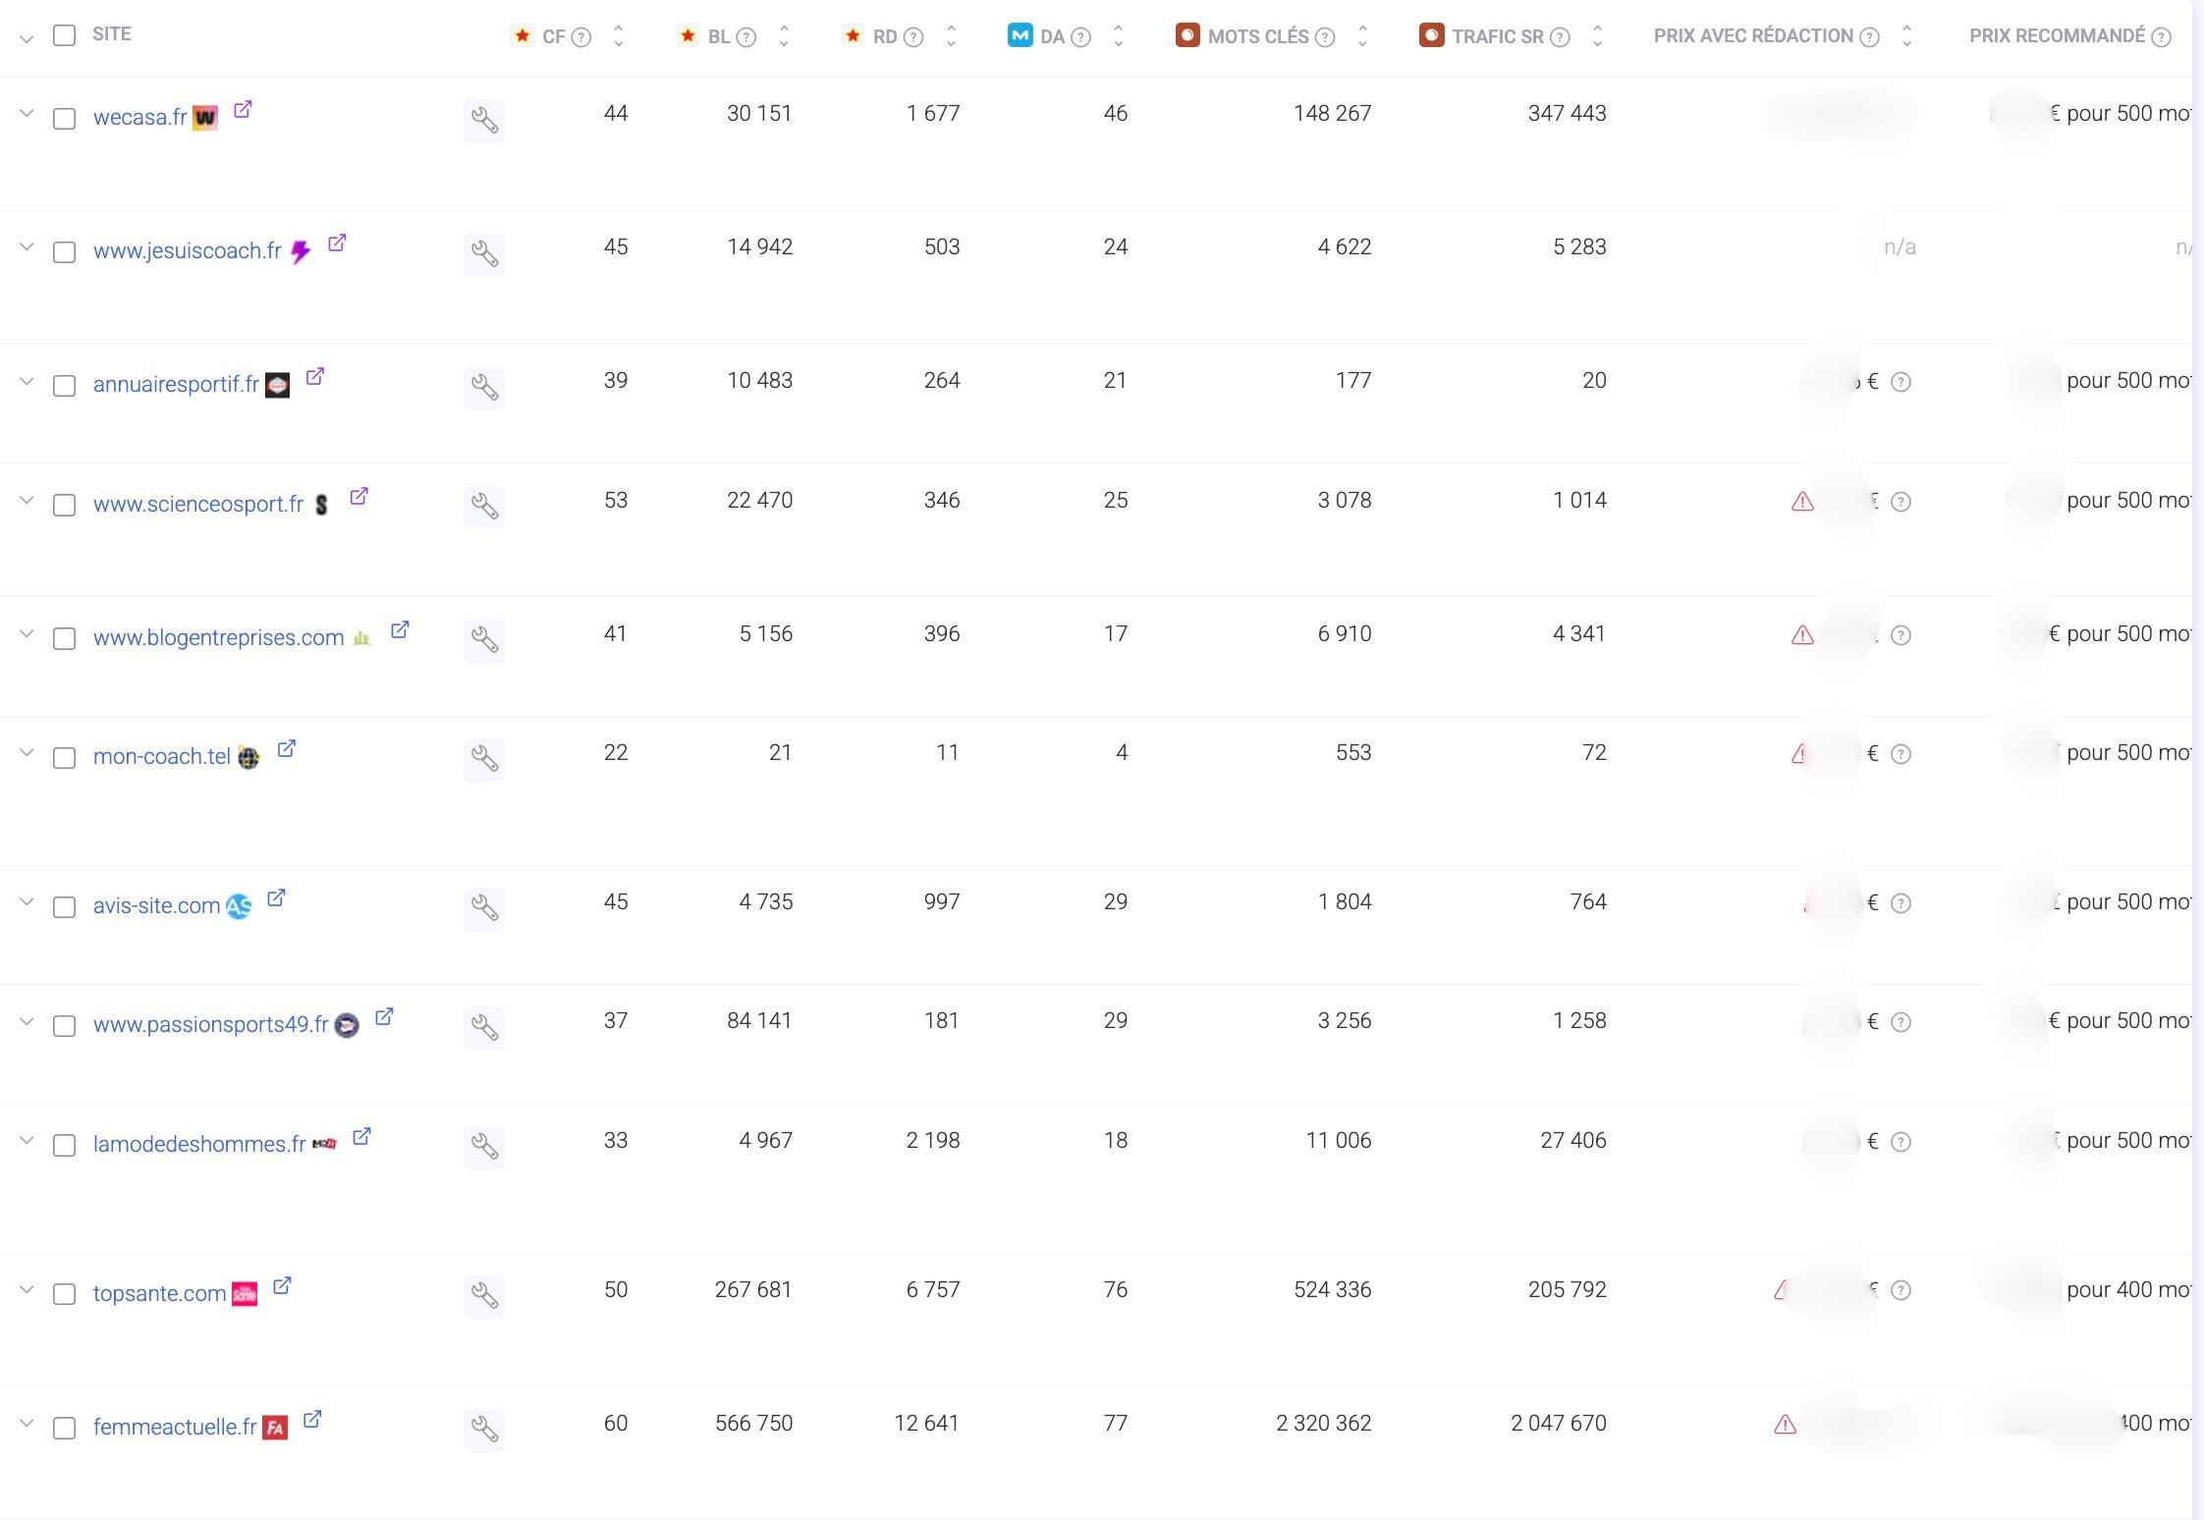
Task: Open the femmeactuelle.fr site link
Action: [x=175, y=1427]
